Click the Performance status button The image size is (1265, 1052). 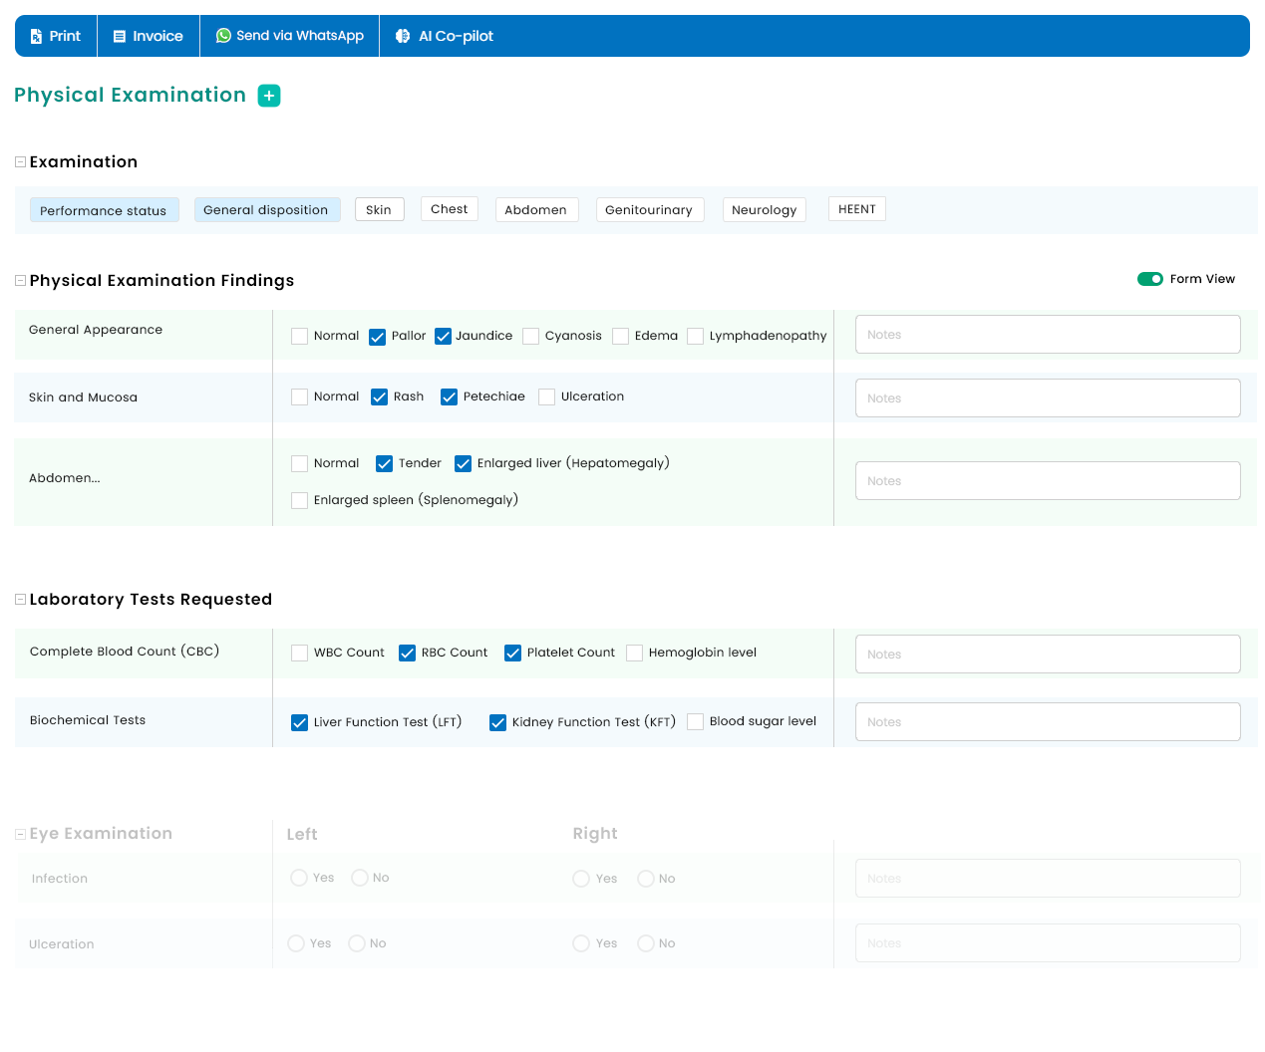coord(104,210)
